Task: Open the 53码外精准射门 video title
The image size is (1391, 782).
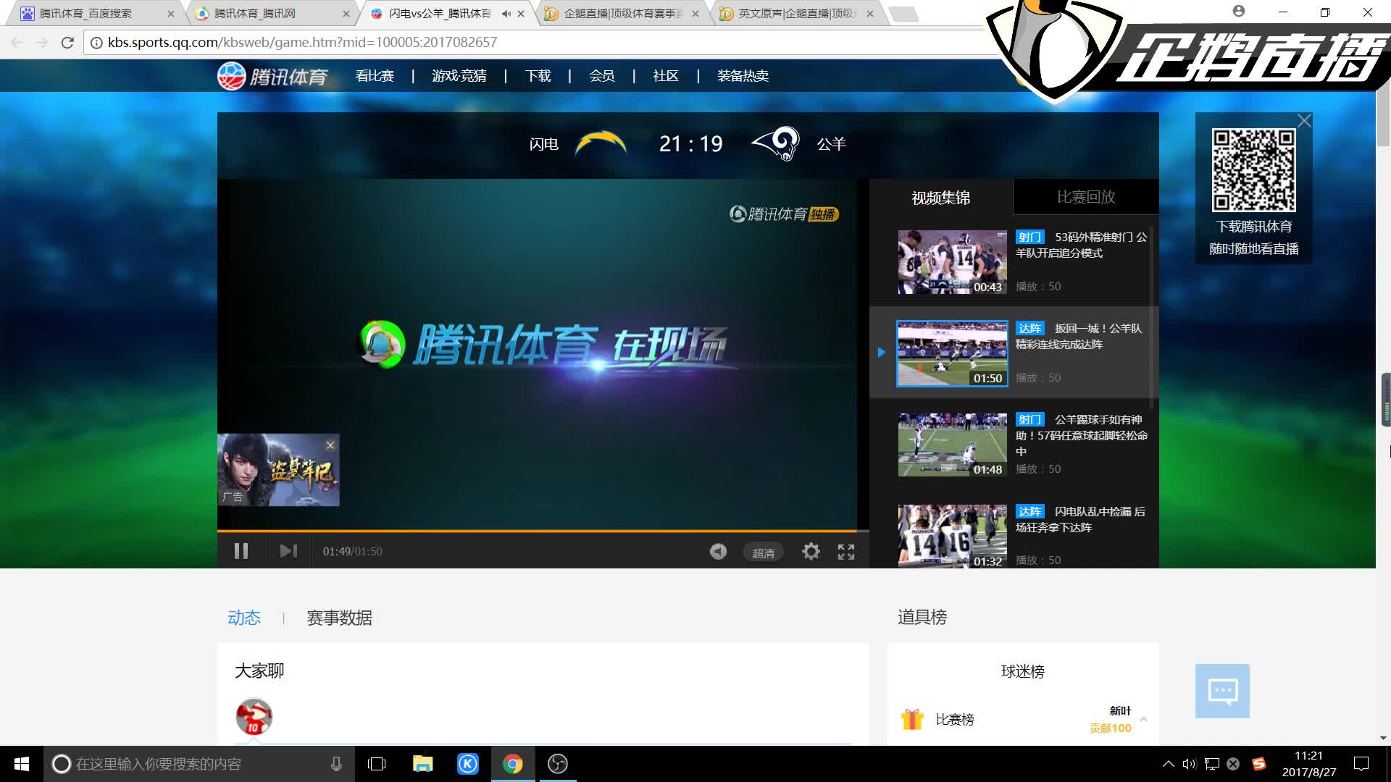Action: pos(1082,245)
